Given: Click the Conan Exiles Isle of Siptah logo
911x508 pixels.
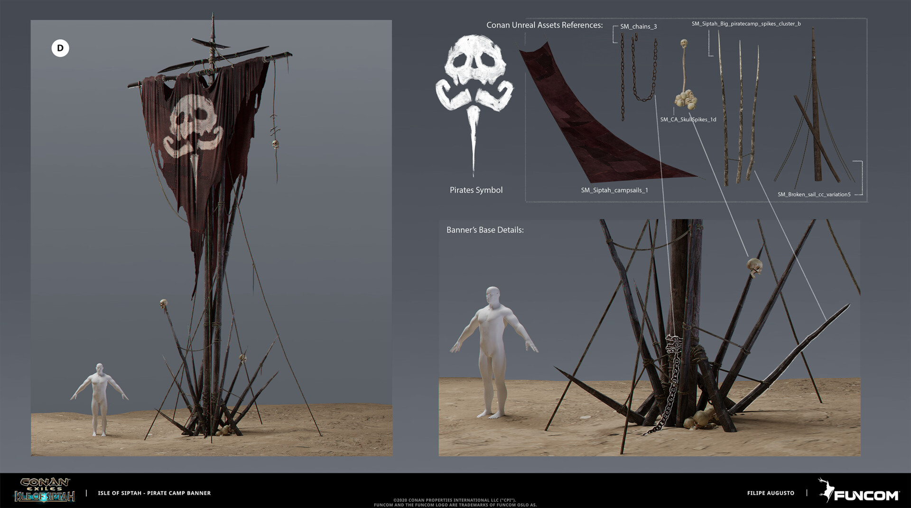Looking at the screenshot, I should click(45, 490).
